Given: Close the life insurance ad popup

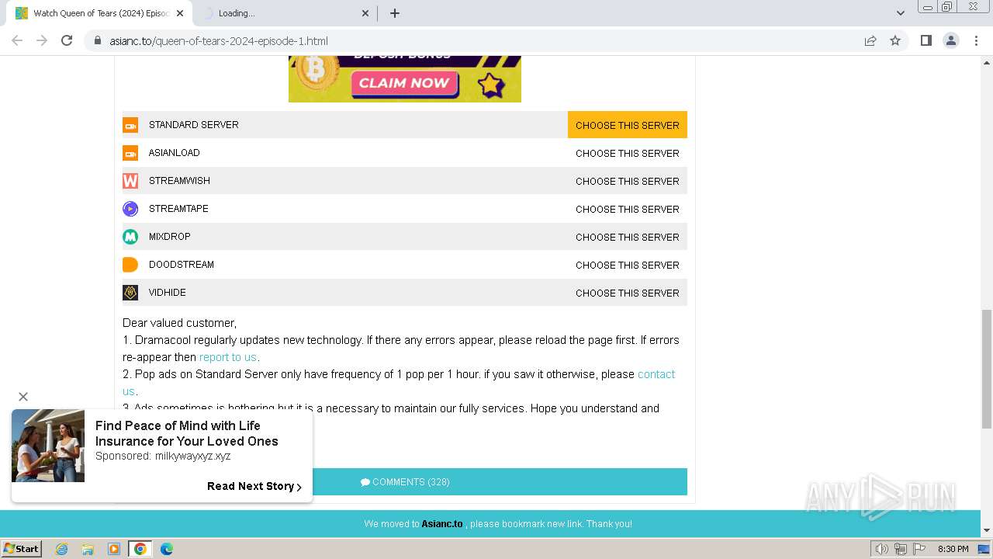Looking at the screenshot, I should (23, 397).
